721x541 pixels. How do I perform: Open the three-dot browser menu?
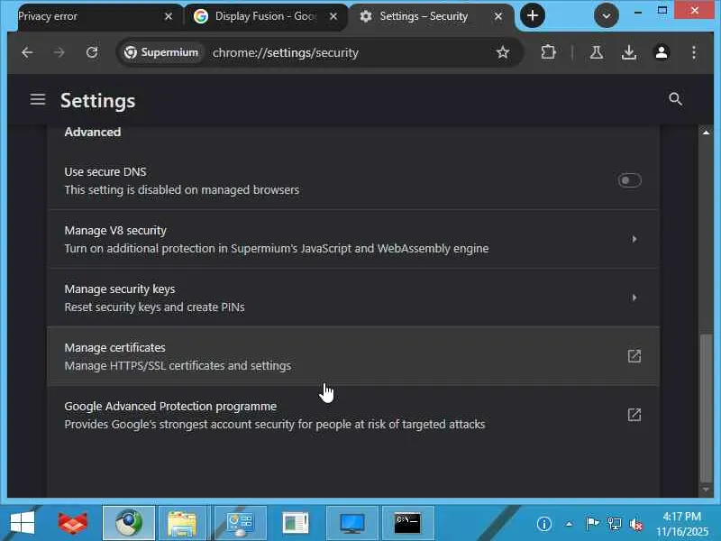694,52
